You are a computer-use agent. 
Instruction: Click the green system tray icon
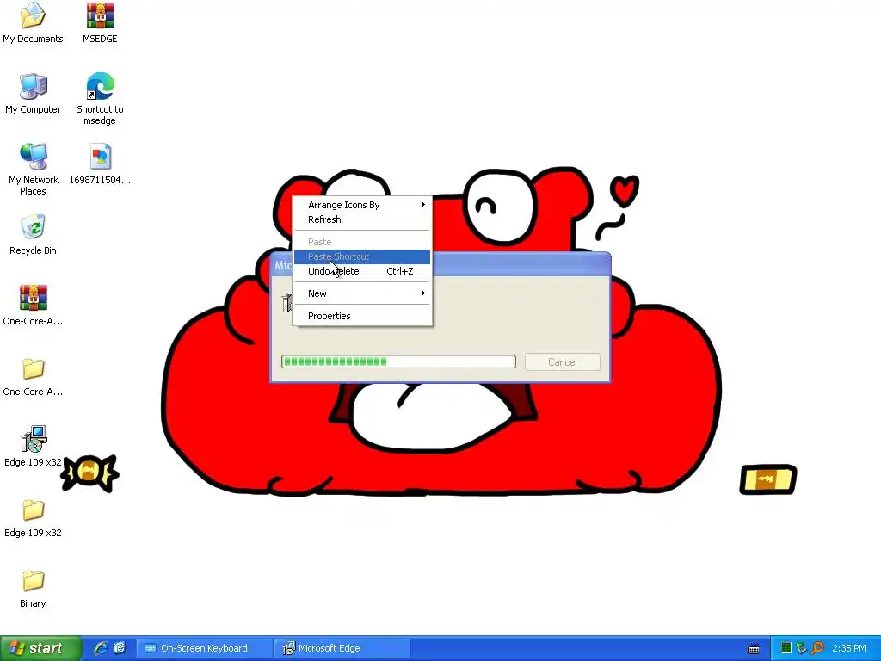pos(786,649)
